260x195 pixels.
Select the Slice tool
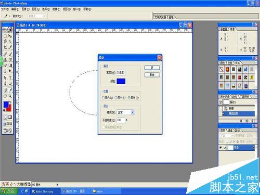(10, 47)
